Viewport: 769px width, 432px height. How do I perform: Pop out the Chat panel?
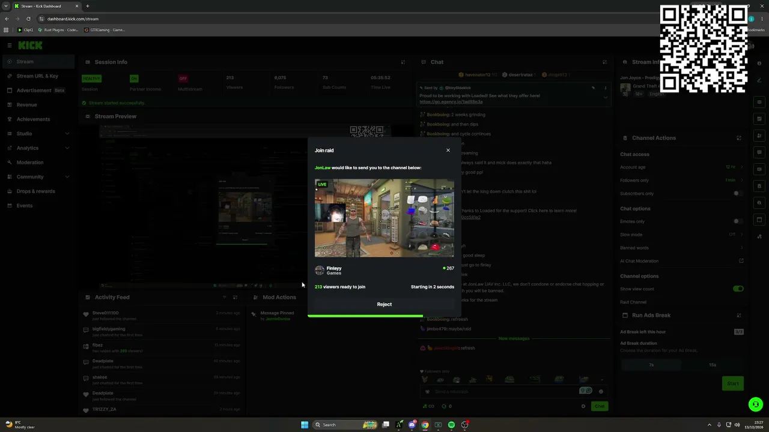tap(604, 62)
